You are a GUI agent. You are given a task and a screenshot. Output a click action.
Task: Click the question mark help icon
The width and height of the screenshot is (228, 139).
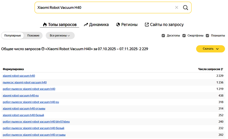click(x=43, y=49)
